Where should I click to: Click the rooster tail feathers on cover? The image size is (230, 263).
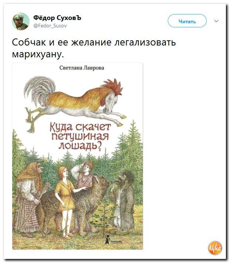click(x=40, y=90)
